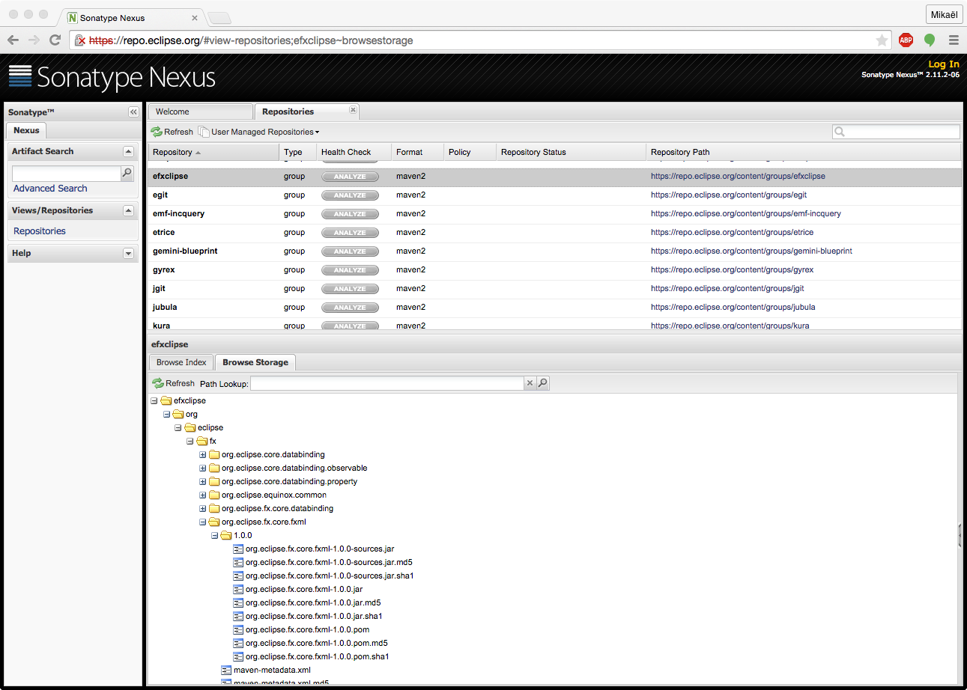Click the browser address bar
The width and height of the screenshot is (967, 690).
pyautogui.click(x=479, y=40)
